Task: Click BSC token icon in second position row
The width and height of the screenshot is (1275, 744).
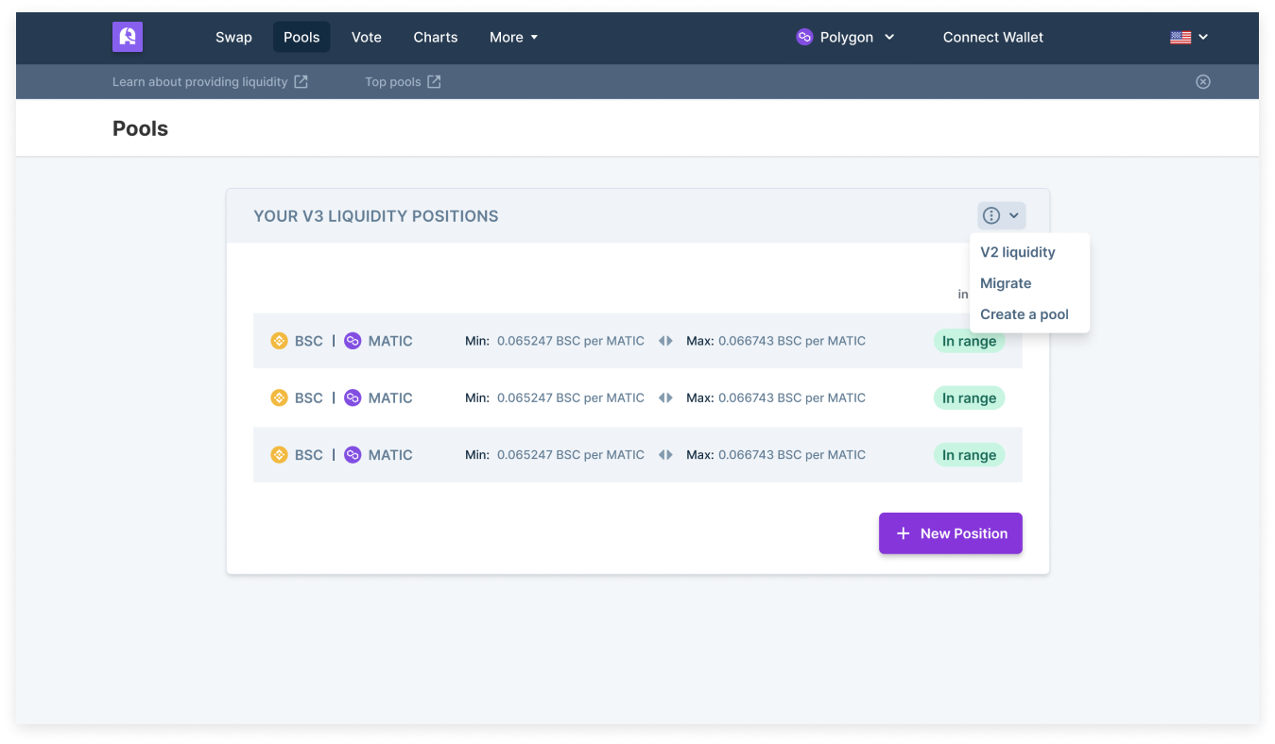Action: click(279, 397)
